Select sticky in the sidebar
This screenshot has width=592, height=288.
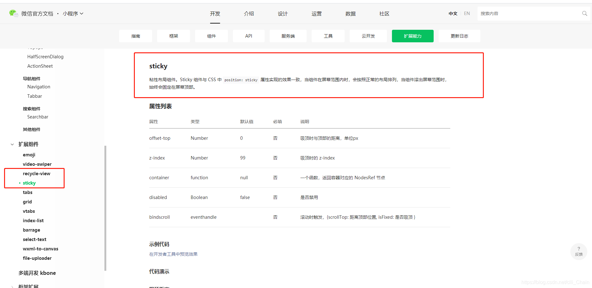point(29,183)
